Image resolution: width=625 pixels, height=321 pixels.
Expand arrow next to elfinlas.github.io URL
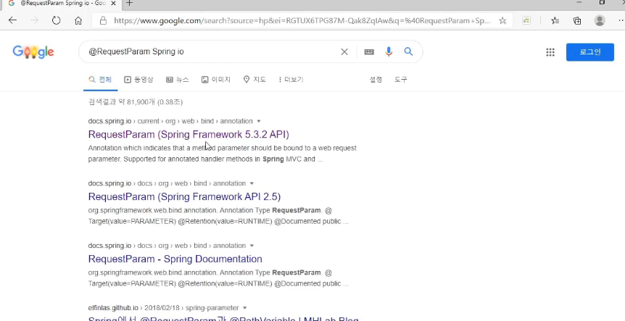tap(245, 308)
